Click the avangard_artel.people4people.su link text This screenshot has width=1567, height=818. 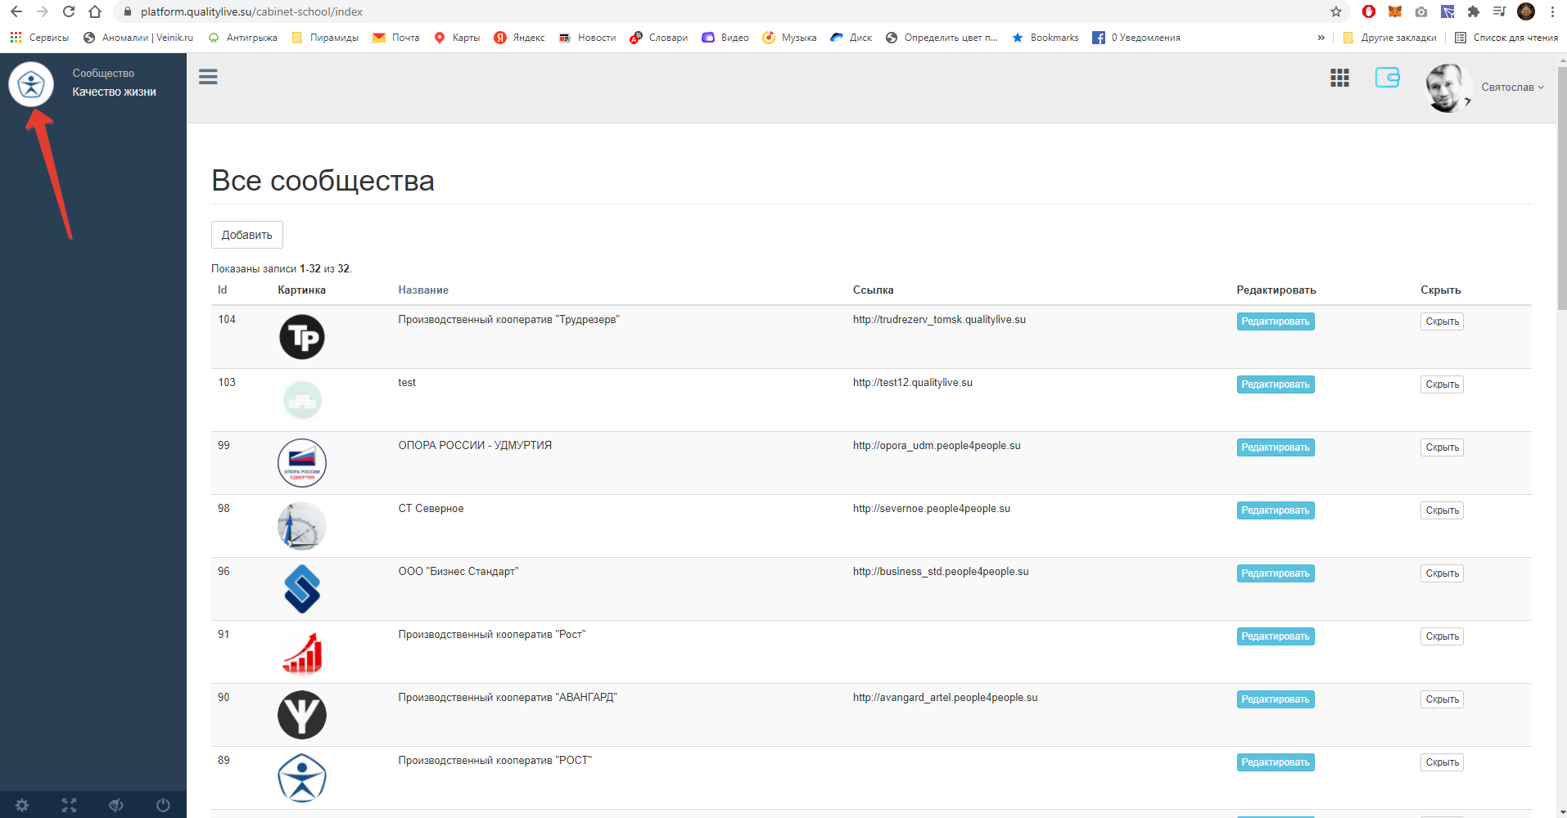(x=945, y=698)
